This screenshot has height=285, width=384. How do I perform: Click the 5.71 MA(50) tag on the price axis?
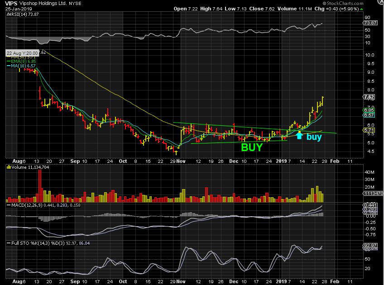click(x=369, y=130)
